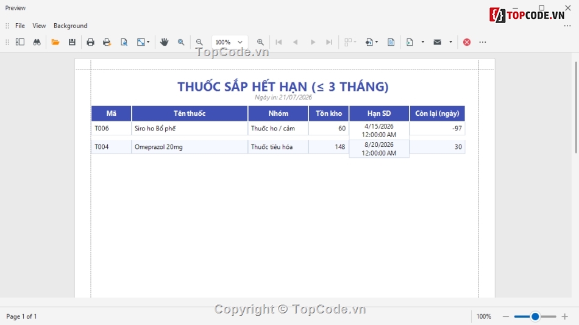Click the Ngày in: 21/07/2026 date line
Image resolution: width=579 pixels, height=325 pixels.
coord(283,97)
